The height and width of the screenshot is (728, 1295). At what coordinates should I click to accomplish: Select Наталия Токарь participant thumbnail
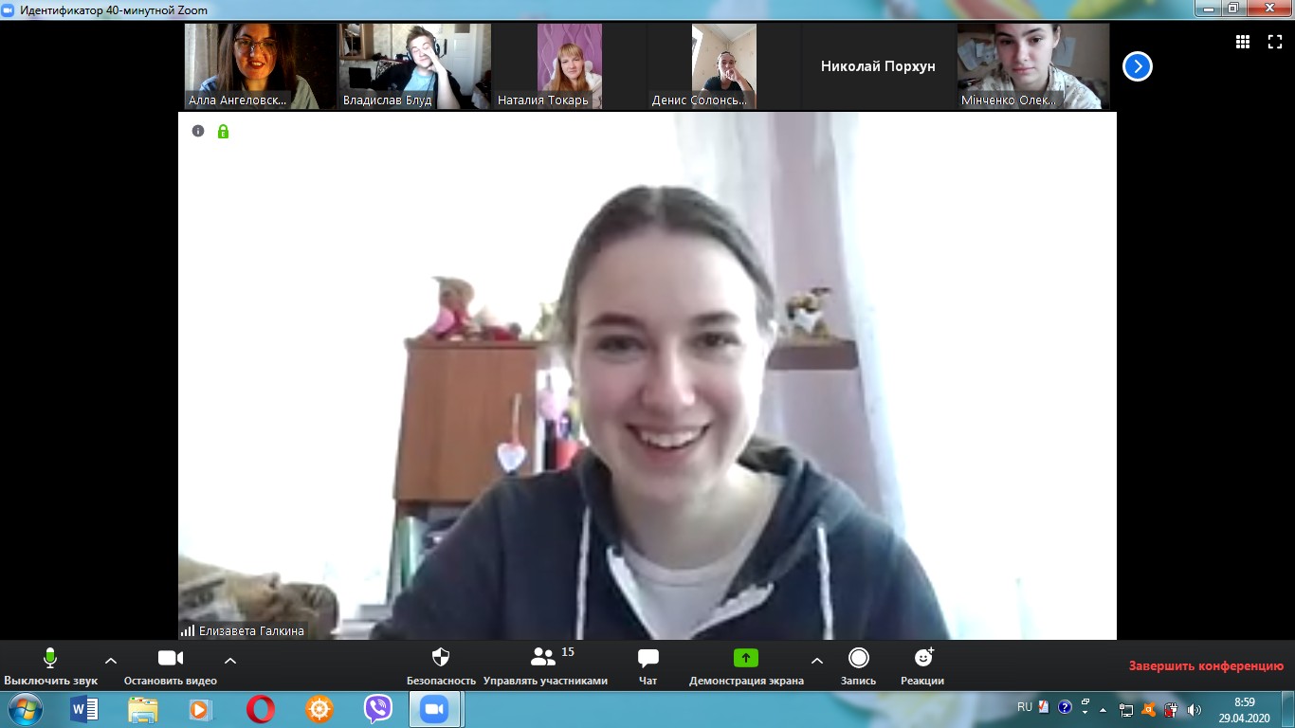coord(570,66)
